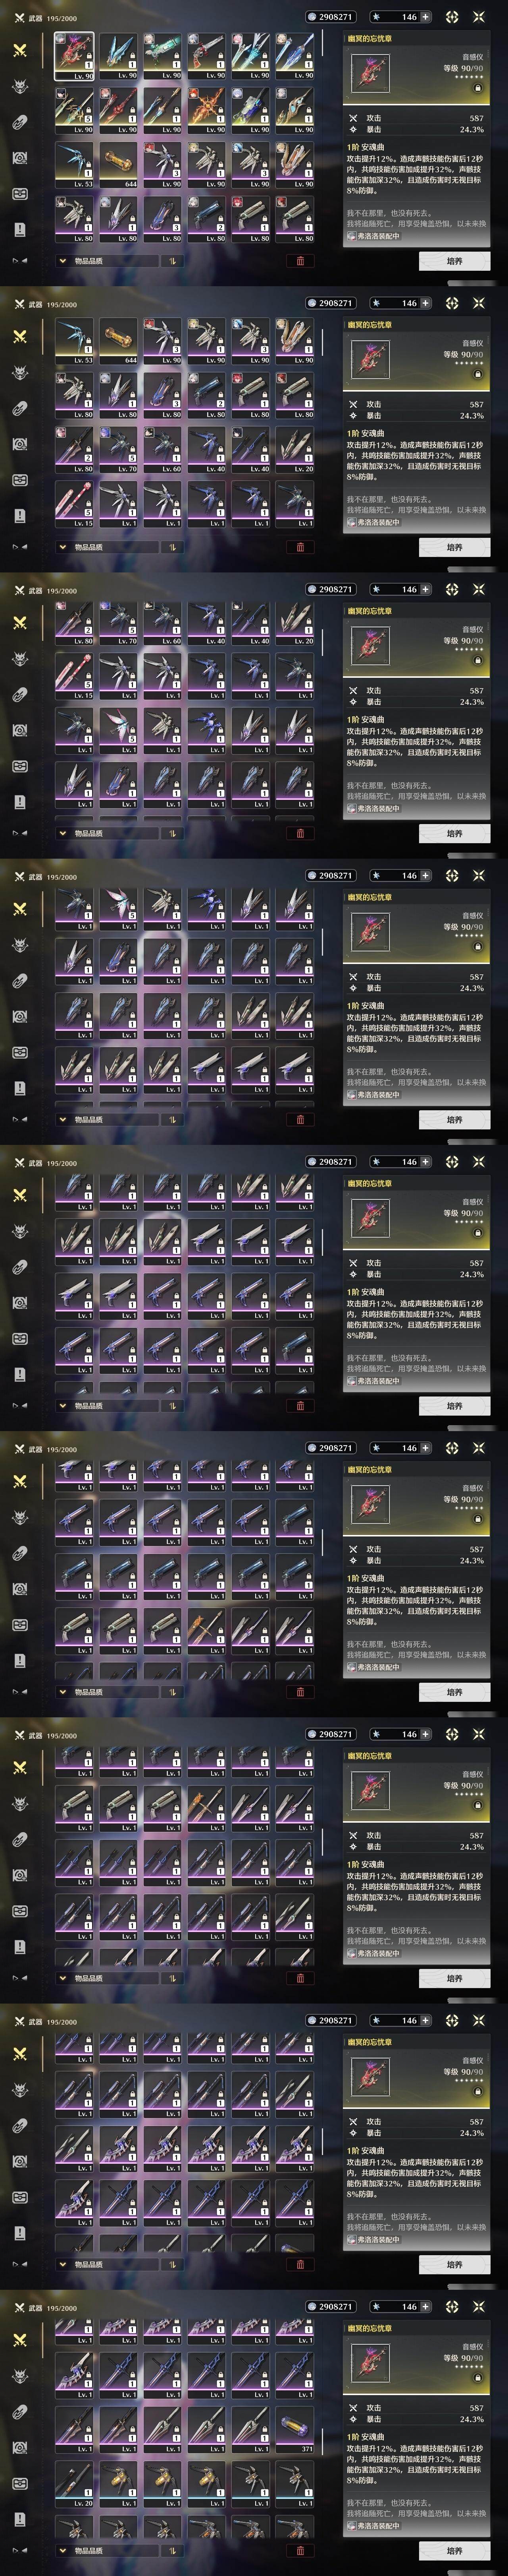
Task: Select the crossed-swords weapons tab in bottommost panel sidebar
Action: [20, 2340]
